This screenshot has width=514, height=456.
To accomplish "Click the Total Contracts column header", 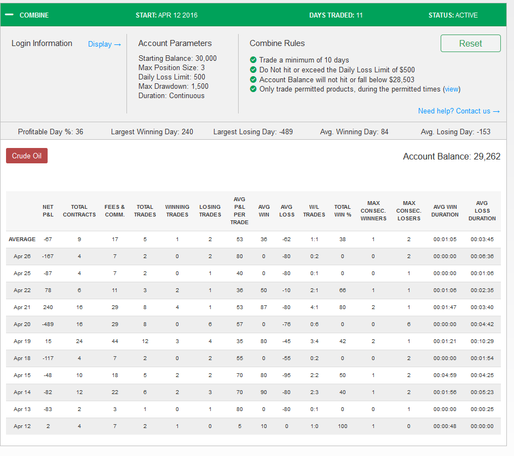I will [79, 211].
